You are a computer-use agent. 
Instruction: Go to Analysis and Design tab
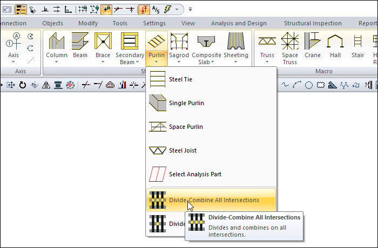click(239, 23)
